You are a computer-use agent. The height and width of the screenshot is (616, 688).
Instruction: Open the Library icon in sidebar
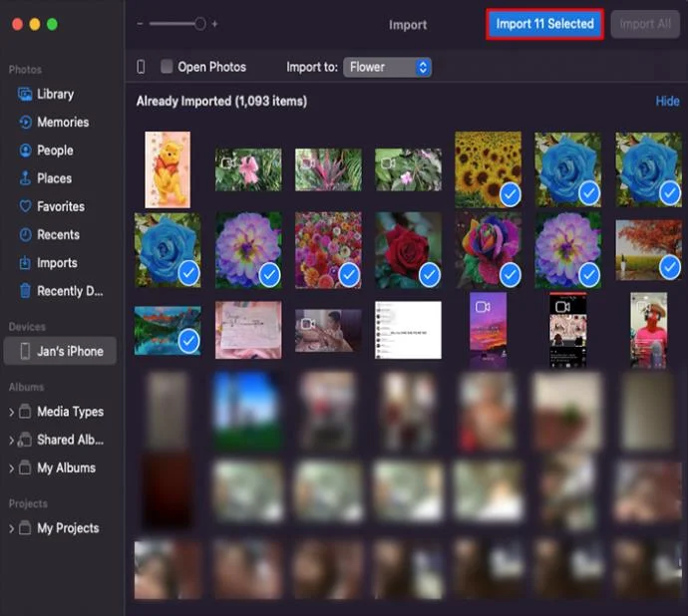point(25,95)
